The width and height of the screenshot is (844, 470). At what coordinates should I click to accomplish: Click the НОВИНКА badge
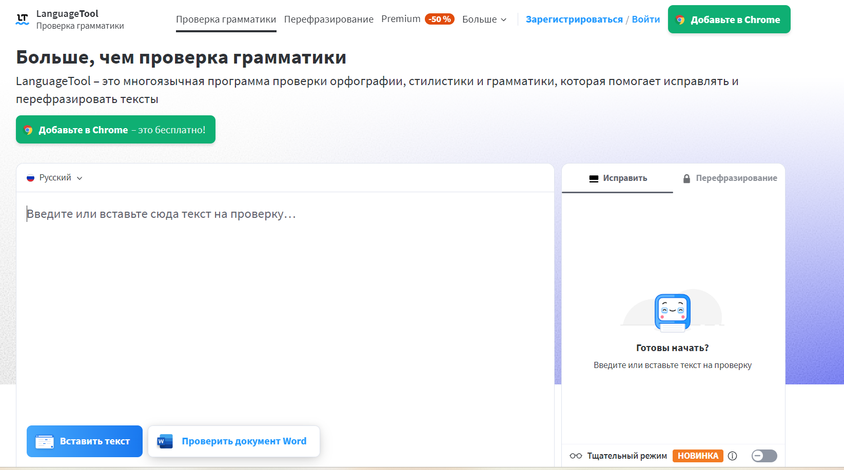click(698, 456)
